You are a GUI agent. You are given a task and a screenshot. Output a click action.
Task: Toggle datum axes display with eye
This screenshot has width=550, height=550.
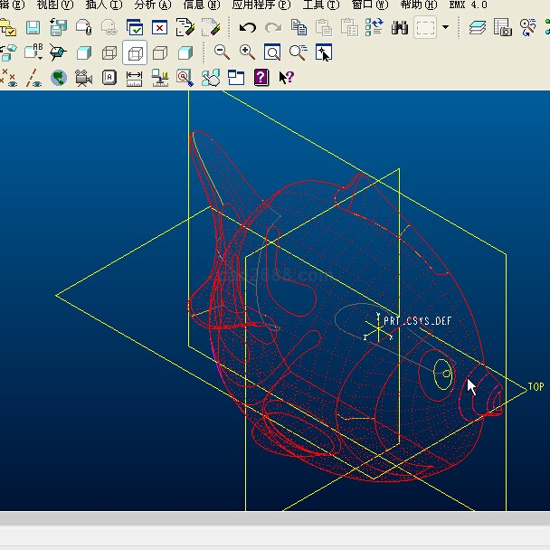coord(33,78)
